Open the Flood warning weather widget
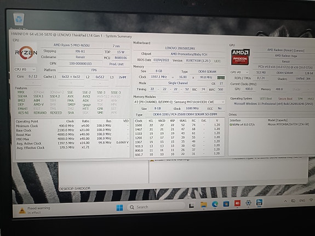The height and width of the screenshot is (236, 315). point(35,210)
